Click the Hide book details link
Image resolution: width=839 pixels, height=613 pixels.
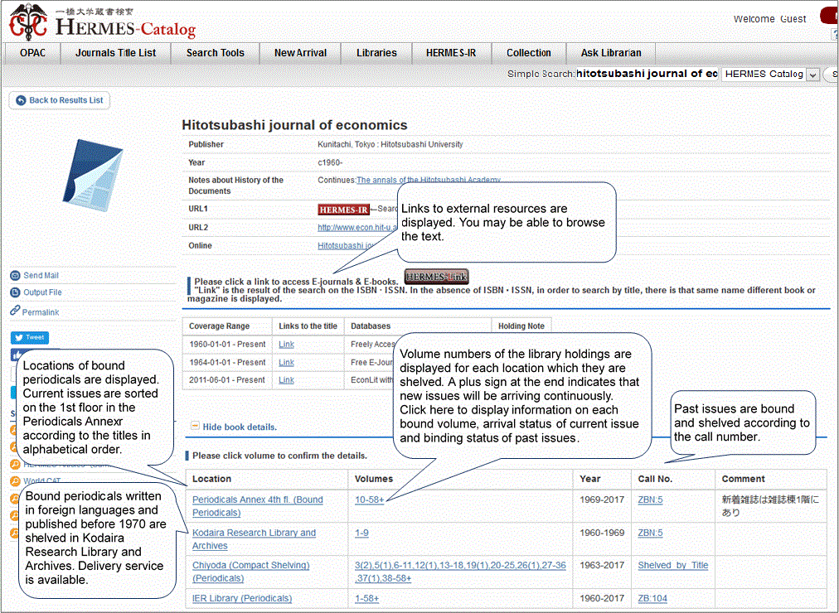point(240,427)
